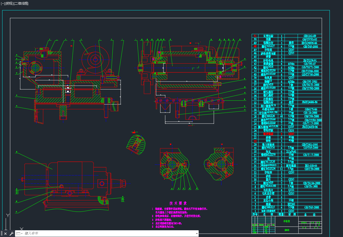Select standard text GB/T301-1995

click(310, 145)
